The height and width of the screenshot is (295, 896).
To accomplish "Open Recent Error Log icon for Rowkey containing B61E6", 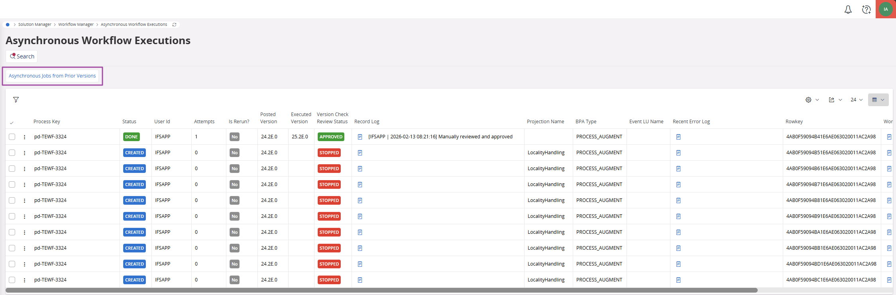I will [x=678, y=169].
